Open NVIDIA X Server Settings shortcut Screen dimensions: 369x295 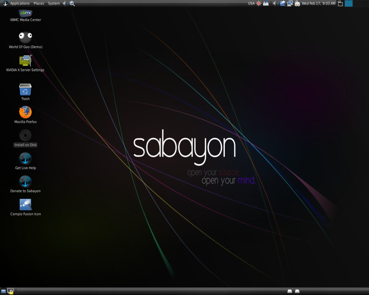(25, 60)
